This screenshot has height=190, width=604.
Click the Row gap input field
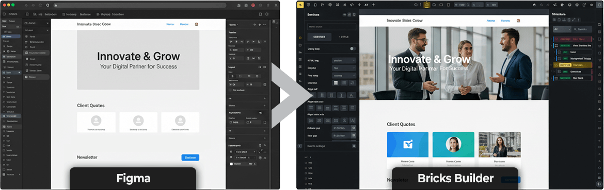[344, 135]
